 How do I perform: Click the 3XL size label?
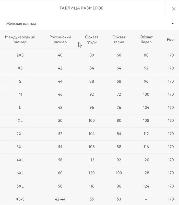pyautogui.click(x=20, y=147)
